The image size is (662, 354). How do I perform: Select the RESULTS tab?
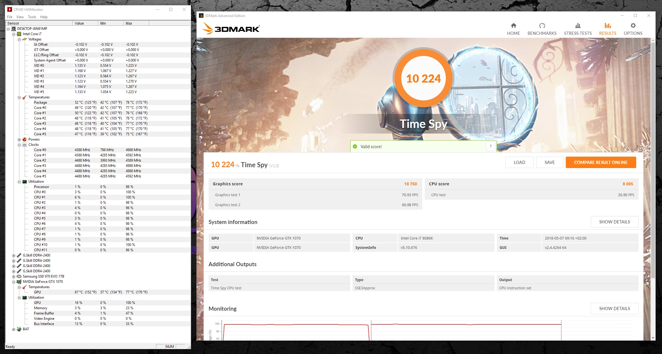tap(607, 29)
